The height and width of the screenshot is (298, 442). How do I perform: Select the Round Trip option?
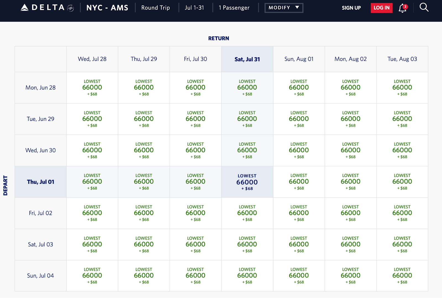tap(156, 8)
